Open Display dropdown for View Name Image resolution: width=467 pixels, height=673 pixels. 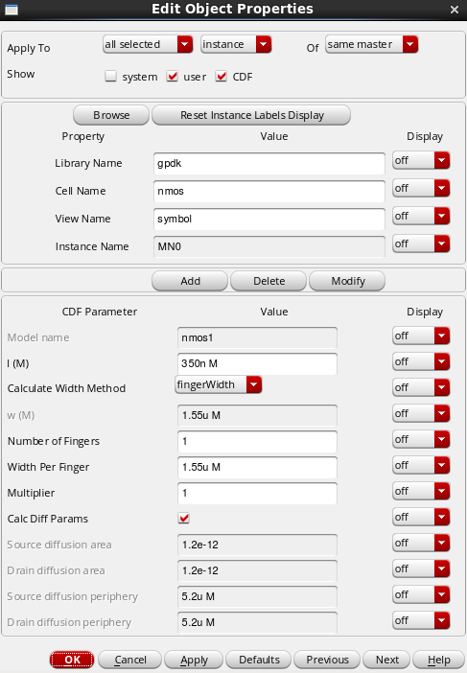tap(421, 216)
